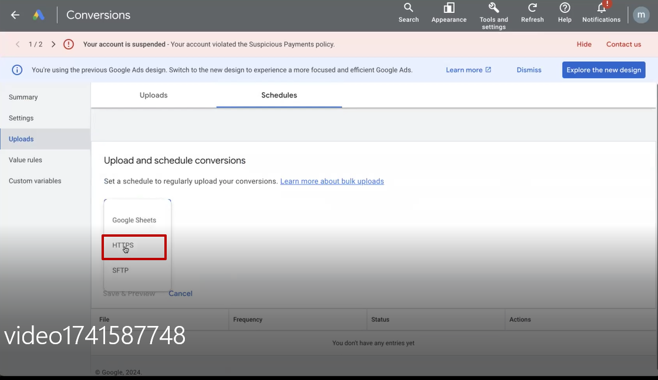Click the Frequency column header
This screenshot has width=658, height=380.
[248, 320]
